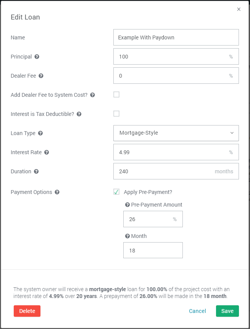
Task: Click the Pre-Payment Amount help icon
Action: point(127,205)
